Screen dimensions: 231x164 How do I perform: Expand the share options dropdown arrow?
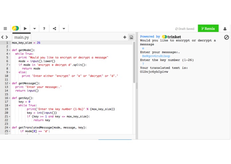[64, 29]
